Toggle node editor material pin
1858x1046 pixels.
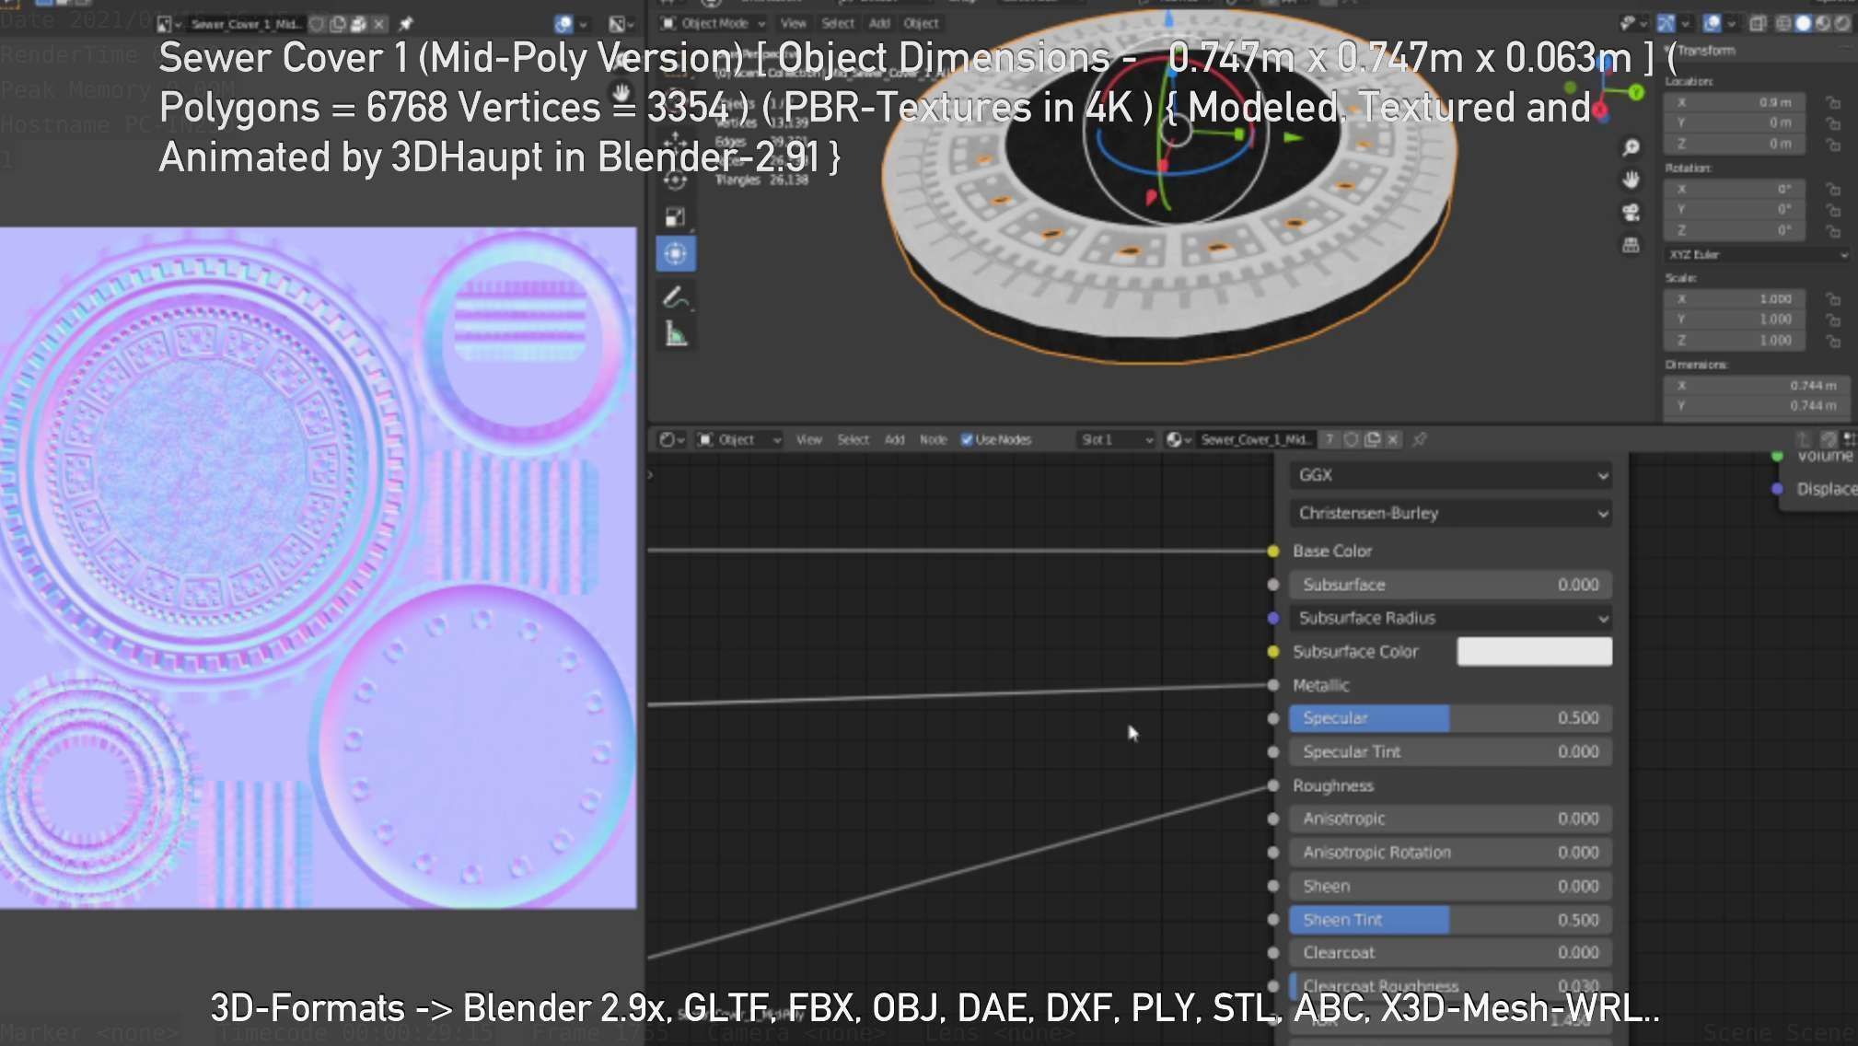coord(1420,439)
